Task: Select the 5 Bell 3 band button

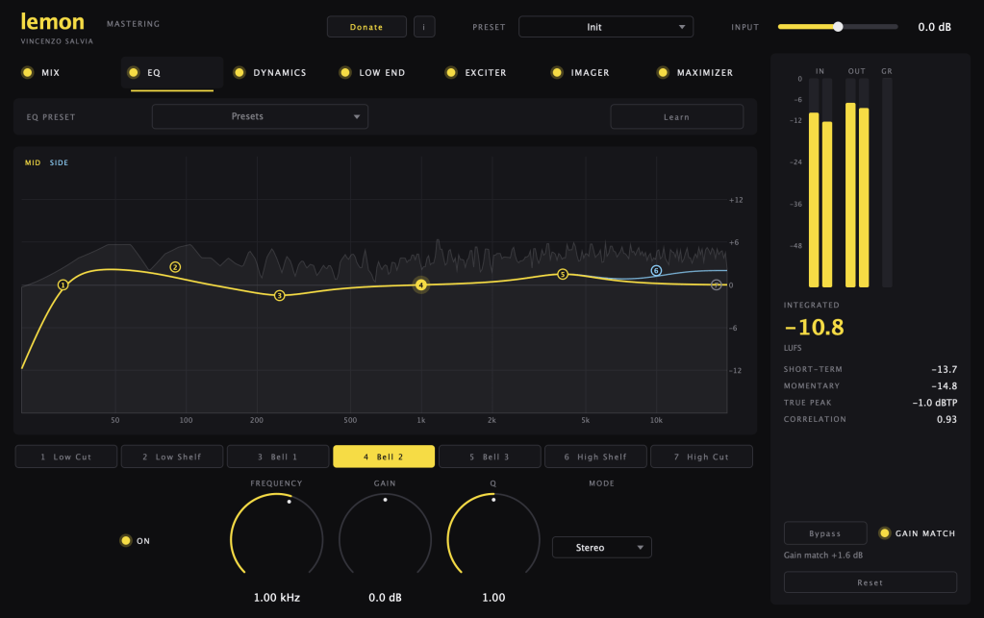Action: (x=490, y=457)
